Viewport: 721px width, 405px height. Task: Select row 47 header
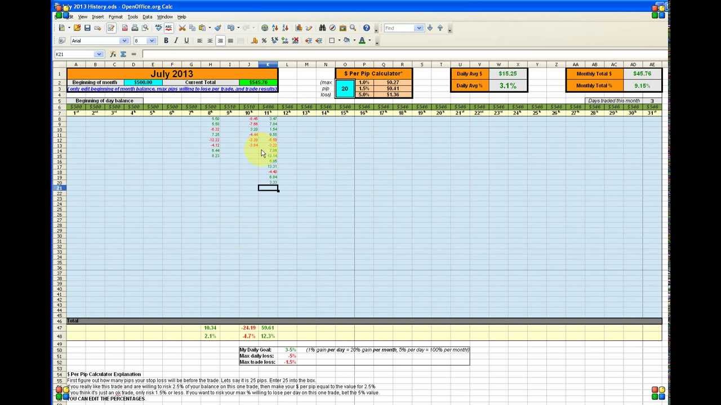point(60,327)
